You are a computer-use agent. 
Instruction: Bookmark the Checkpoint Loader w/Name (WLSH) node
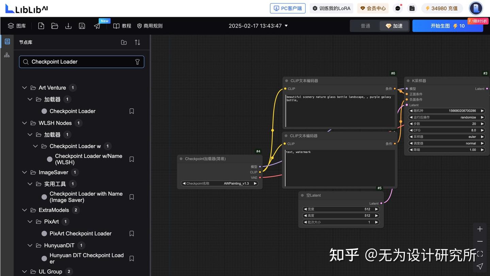131,159
